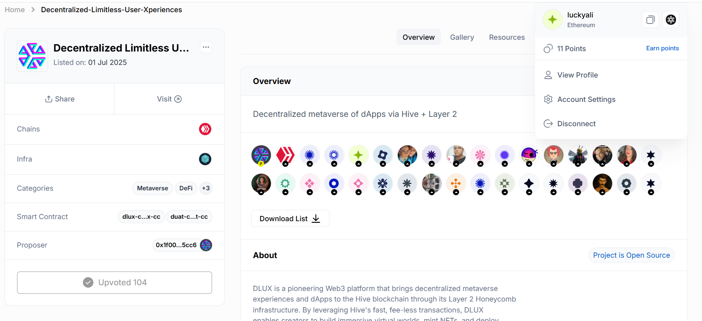Select View Profile from the menu
The height and width of the screenshot is (321, 702).
(577, 75)
